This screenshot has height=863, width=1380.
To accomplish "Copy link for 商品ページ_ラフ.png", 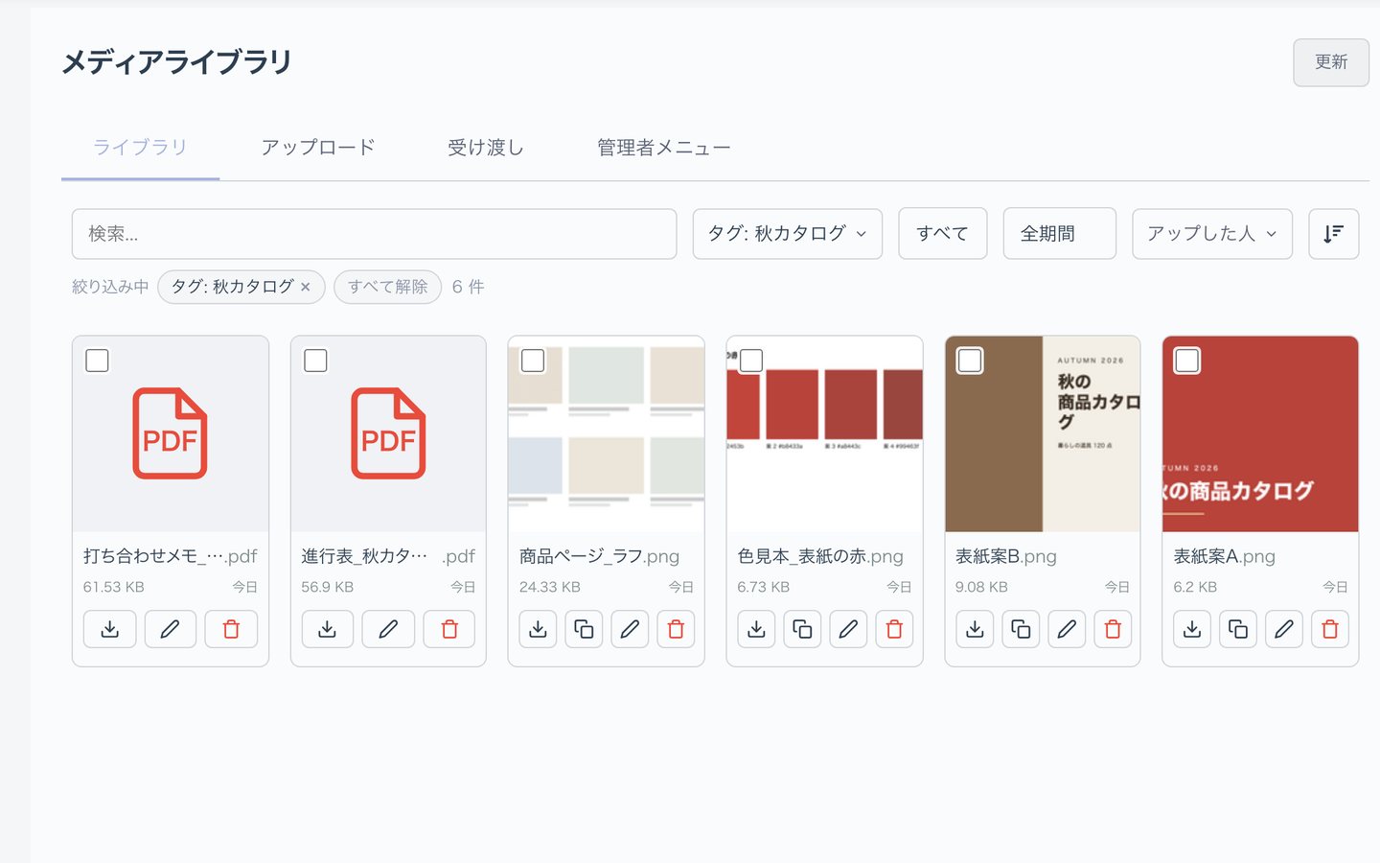I will click(x=584, y=629).
